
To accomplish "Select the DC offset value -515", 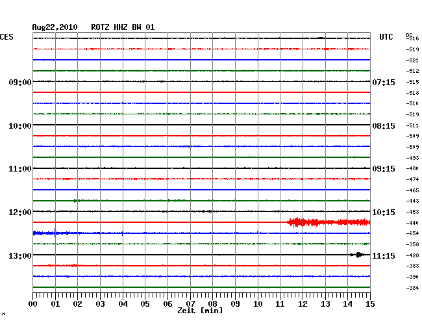I will coord(412,82).
